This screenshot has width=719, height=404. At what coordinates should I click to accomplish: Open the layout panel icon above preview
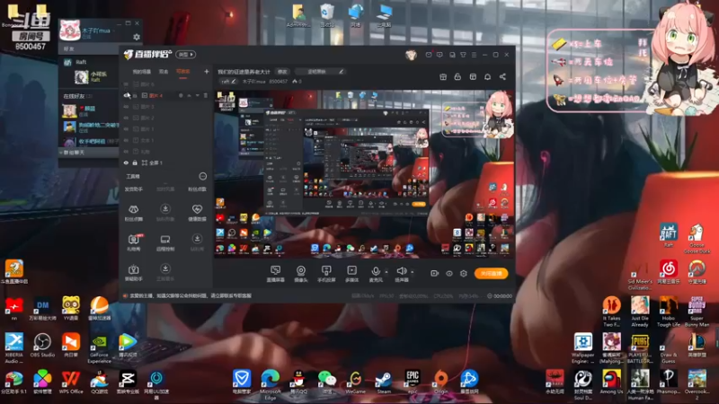(x=473, y=77)
